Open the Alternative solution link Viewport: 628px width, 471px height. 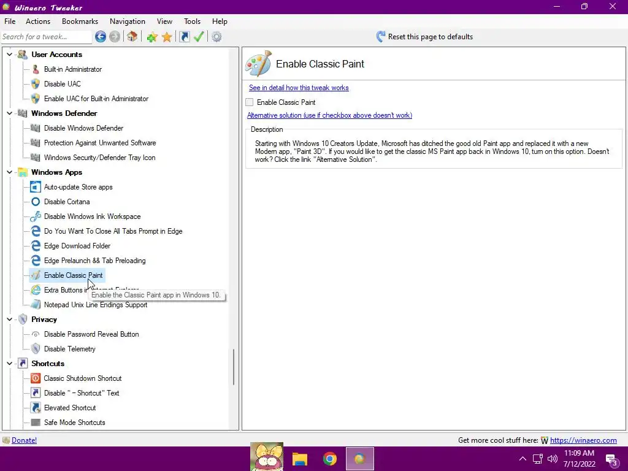click(x=329, y=115)
